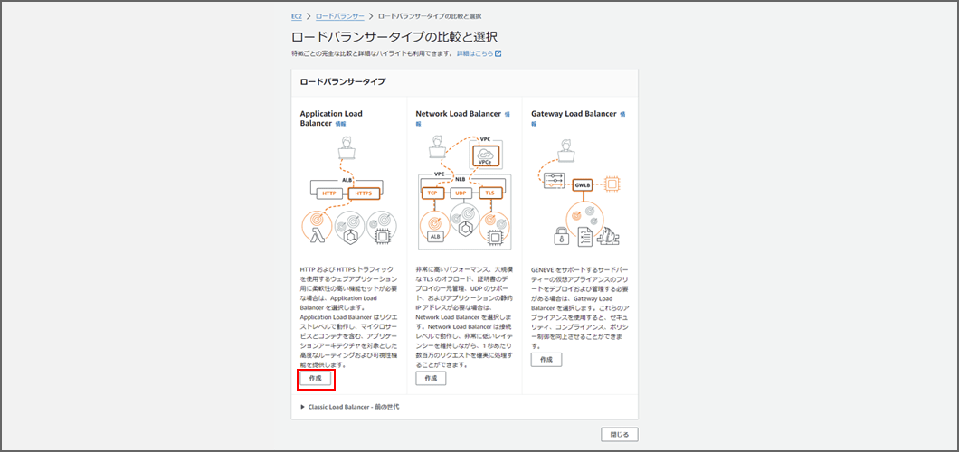Click the Application Load Balancer heading text
The width and height of the screenshot is (959, 452).
tap(331, 118)
